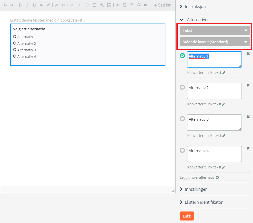Convert Alternativ 3 to rich text

click(206, 136)
